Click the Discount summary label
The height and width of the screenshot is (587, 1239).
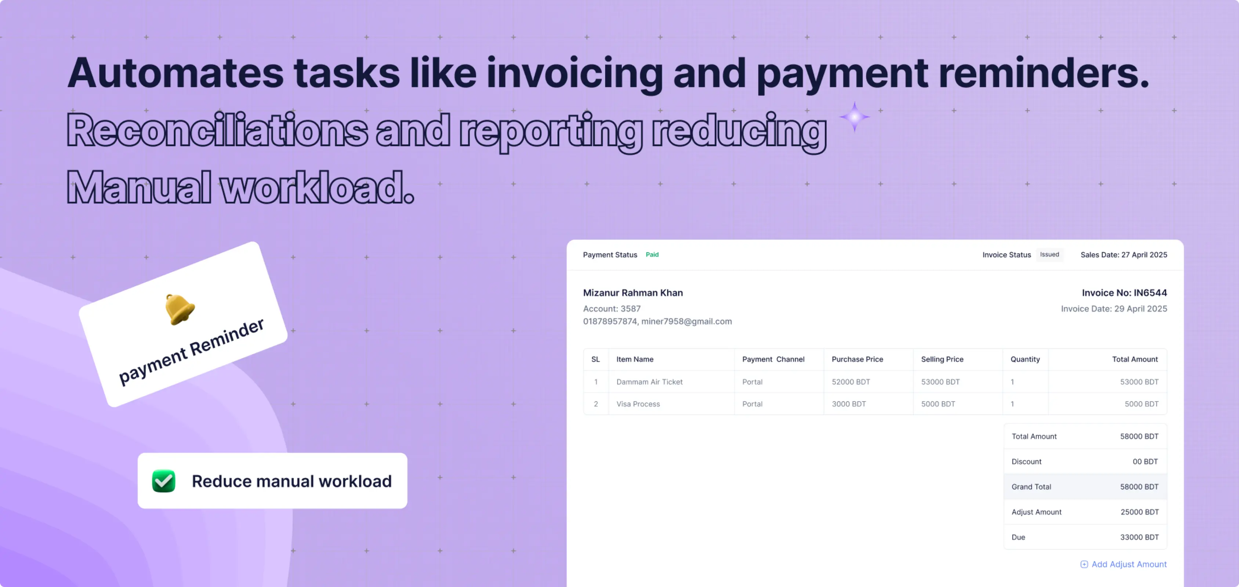tap(1026, 462)
